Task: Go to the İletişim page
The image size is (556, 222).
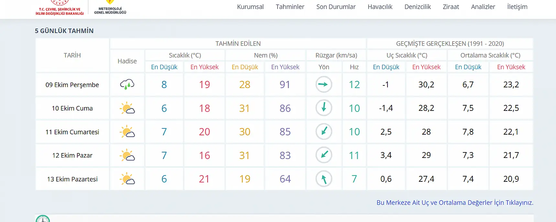Action: [517, 7]
